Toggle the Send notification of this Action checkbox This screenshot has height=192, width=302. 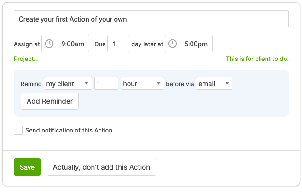[x=18, y=131]
